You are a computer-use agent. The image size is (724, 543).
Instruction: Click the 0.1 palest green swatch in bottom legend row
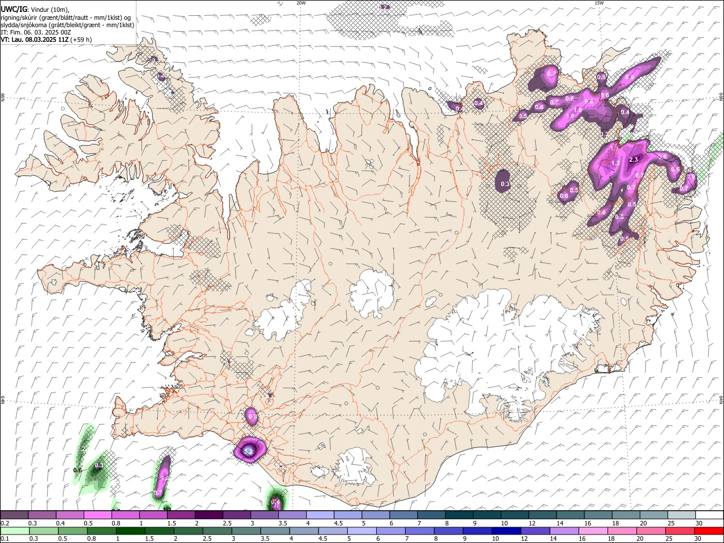pos(15,531)
